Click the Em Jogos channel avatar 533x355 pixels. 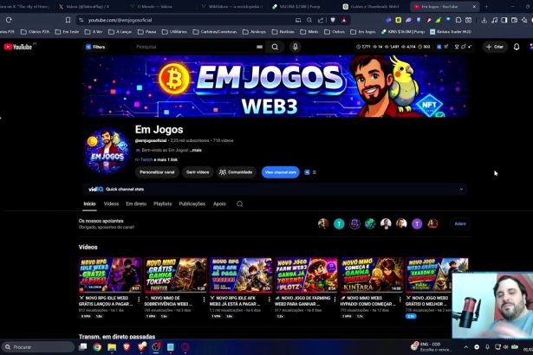tap(107, 151)
